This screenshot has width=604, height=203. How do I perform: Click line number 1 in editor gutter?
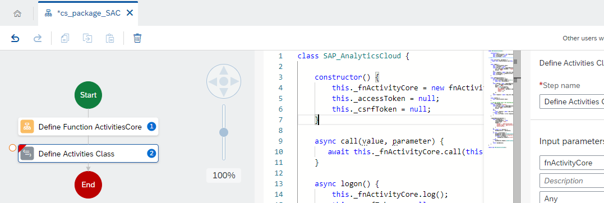point(280,56)
